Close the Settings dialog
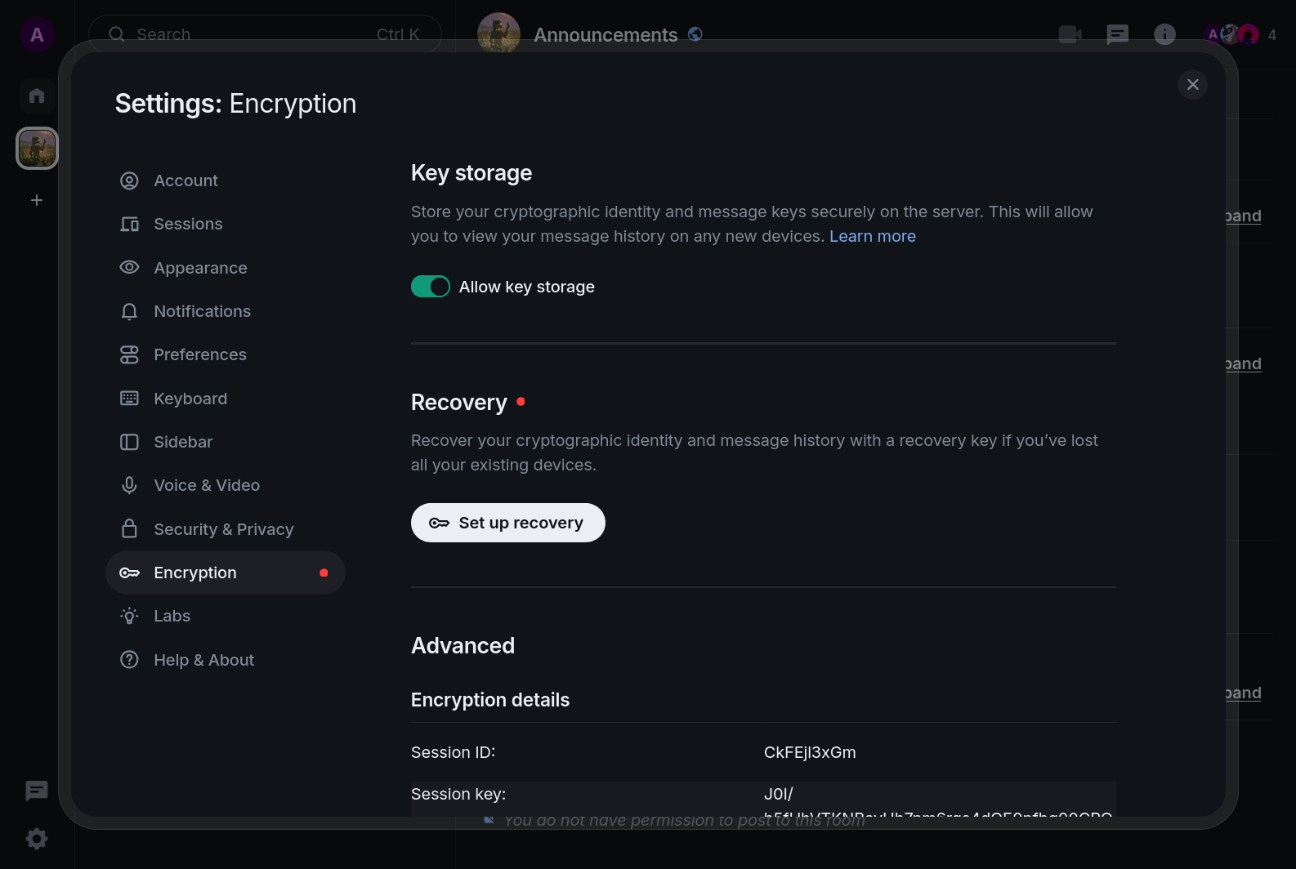The height and width of the screenshot is (869, 1296). pos(1192,84)
